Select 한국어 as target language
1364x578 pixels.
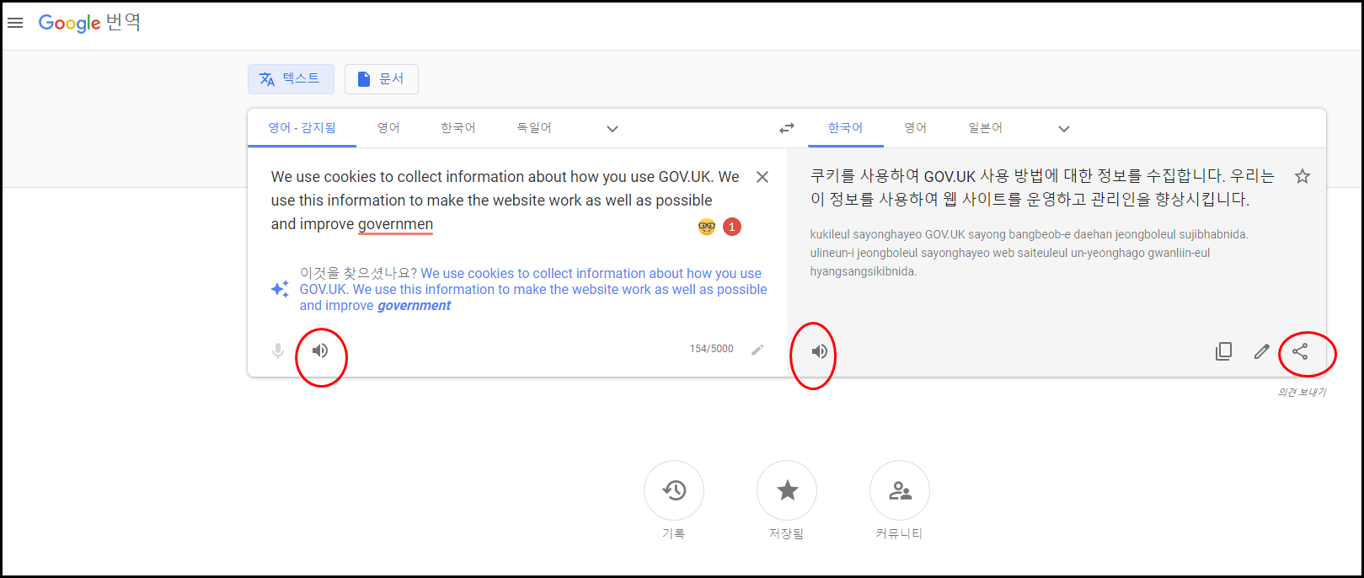(845, 128)
